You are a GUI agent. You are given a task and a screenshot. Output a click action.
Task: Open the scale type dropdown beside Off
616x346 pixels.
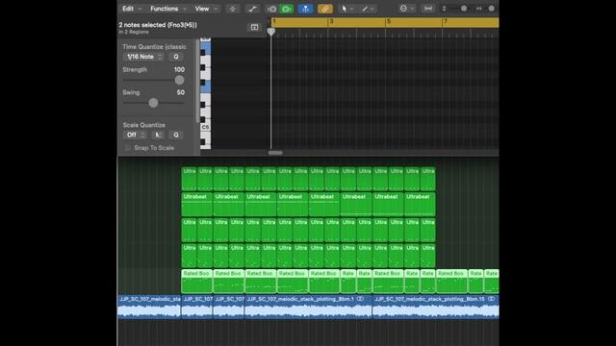[x=158, y=135]
